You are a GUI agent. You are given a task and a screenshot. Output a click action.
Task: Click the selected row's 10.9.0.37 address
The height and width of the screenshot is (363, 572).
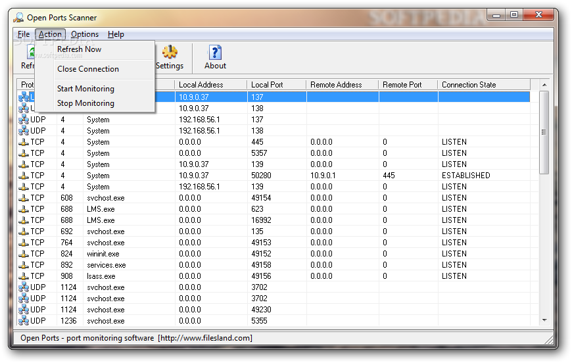click(194, 97)
